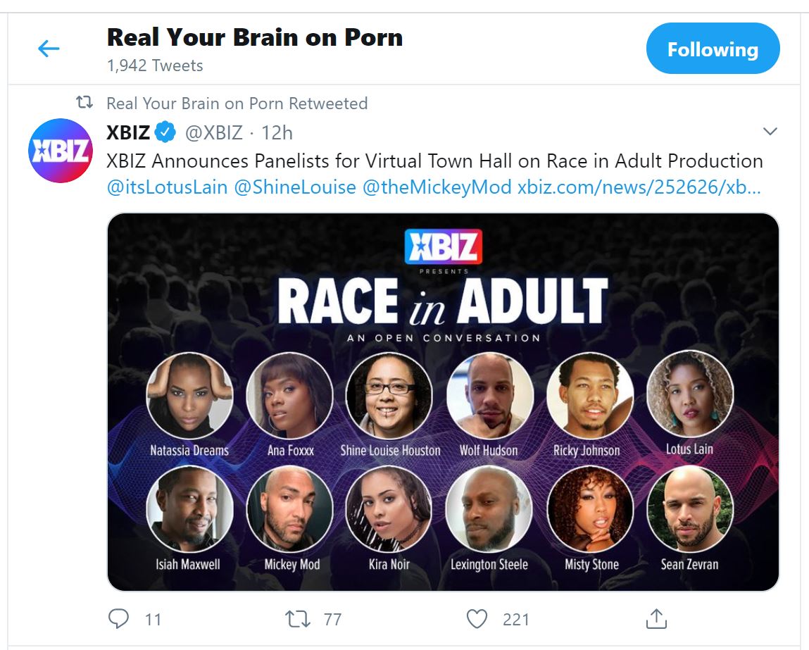Share the tweet via share icon

coord(656,618)
